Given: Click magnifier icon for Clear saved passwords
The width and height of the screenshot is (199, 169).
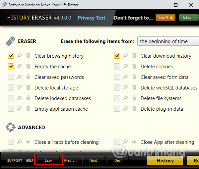Looking at the screenshot, I should pos(20,77).
